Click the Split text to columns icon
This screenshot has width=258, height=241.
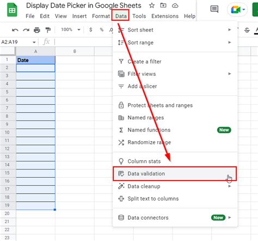pos(121,198)
